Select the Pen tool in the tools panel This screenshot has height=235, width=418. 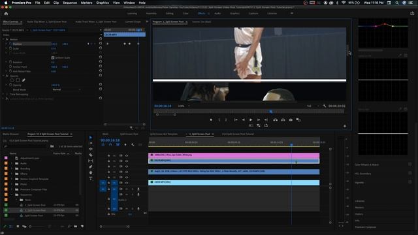[x=91, y=167]
